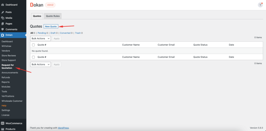This screenshot has height=131, width=266.
Task: Click the top Quote # column header
Action: [42, 45]
